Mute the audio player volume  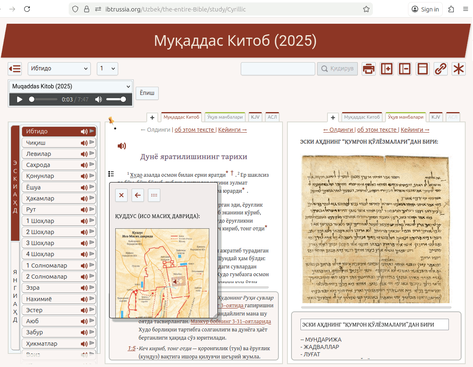click(x=99, y=99)
